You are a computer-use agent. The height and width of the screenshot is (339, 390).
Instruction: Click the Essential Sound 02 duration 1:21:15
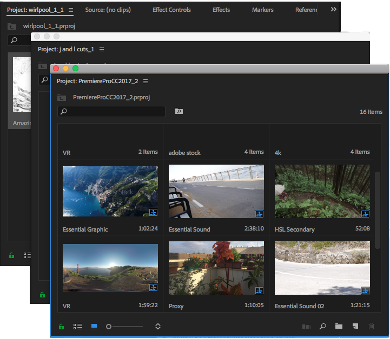360,305
